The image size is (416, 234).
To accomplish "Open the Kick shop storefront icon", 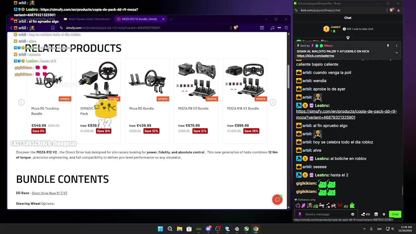I will 376,214.
